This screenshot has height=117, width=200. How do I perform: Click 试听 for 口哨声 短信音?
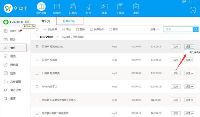tap(176, 60)
